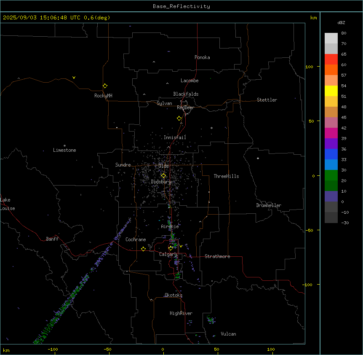Click the Sundre label
The height and width of the screenshot is (355, 363).
click(x=123, y=165)
